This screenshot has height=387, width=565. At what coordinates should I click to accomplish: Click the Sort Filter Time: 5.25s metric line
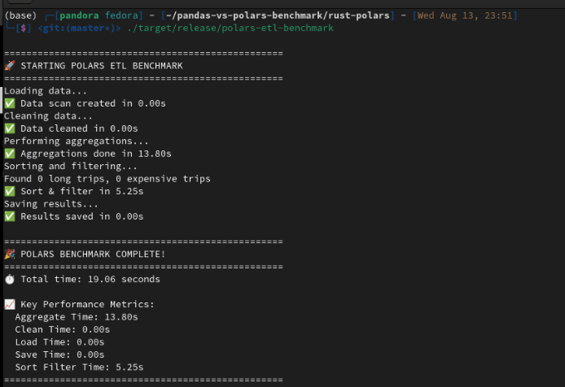tap(79, 367)
